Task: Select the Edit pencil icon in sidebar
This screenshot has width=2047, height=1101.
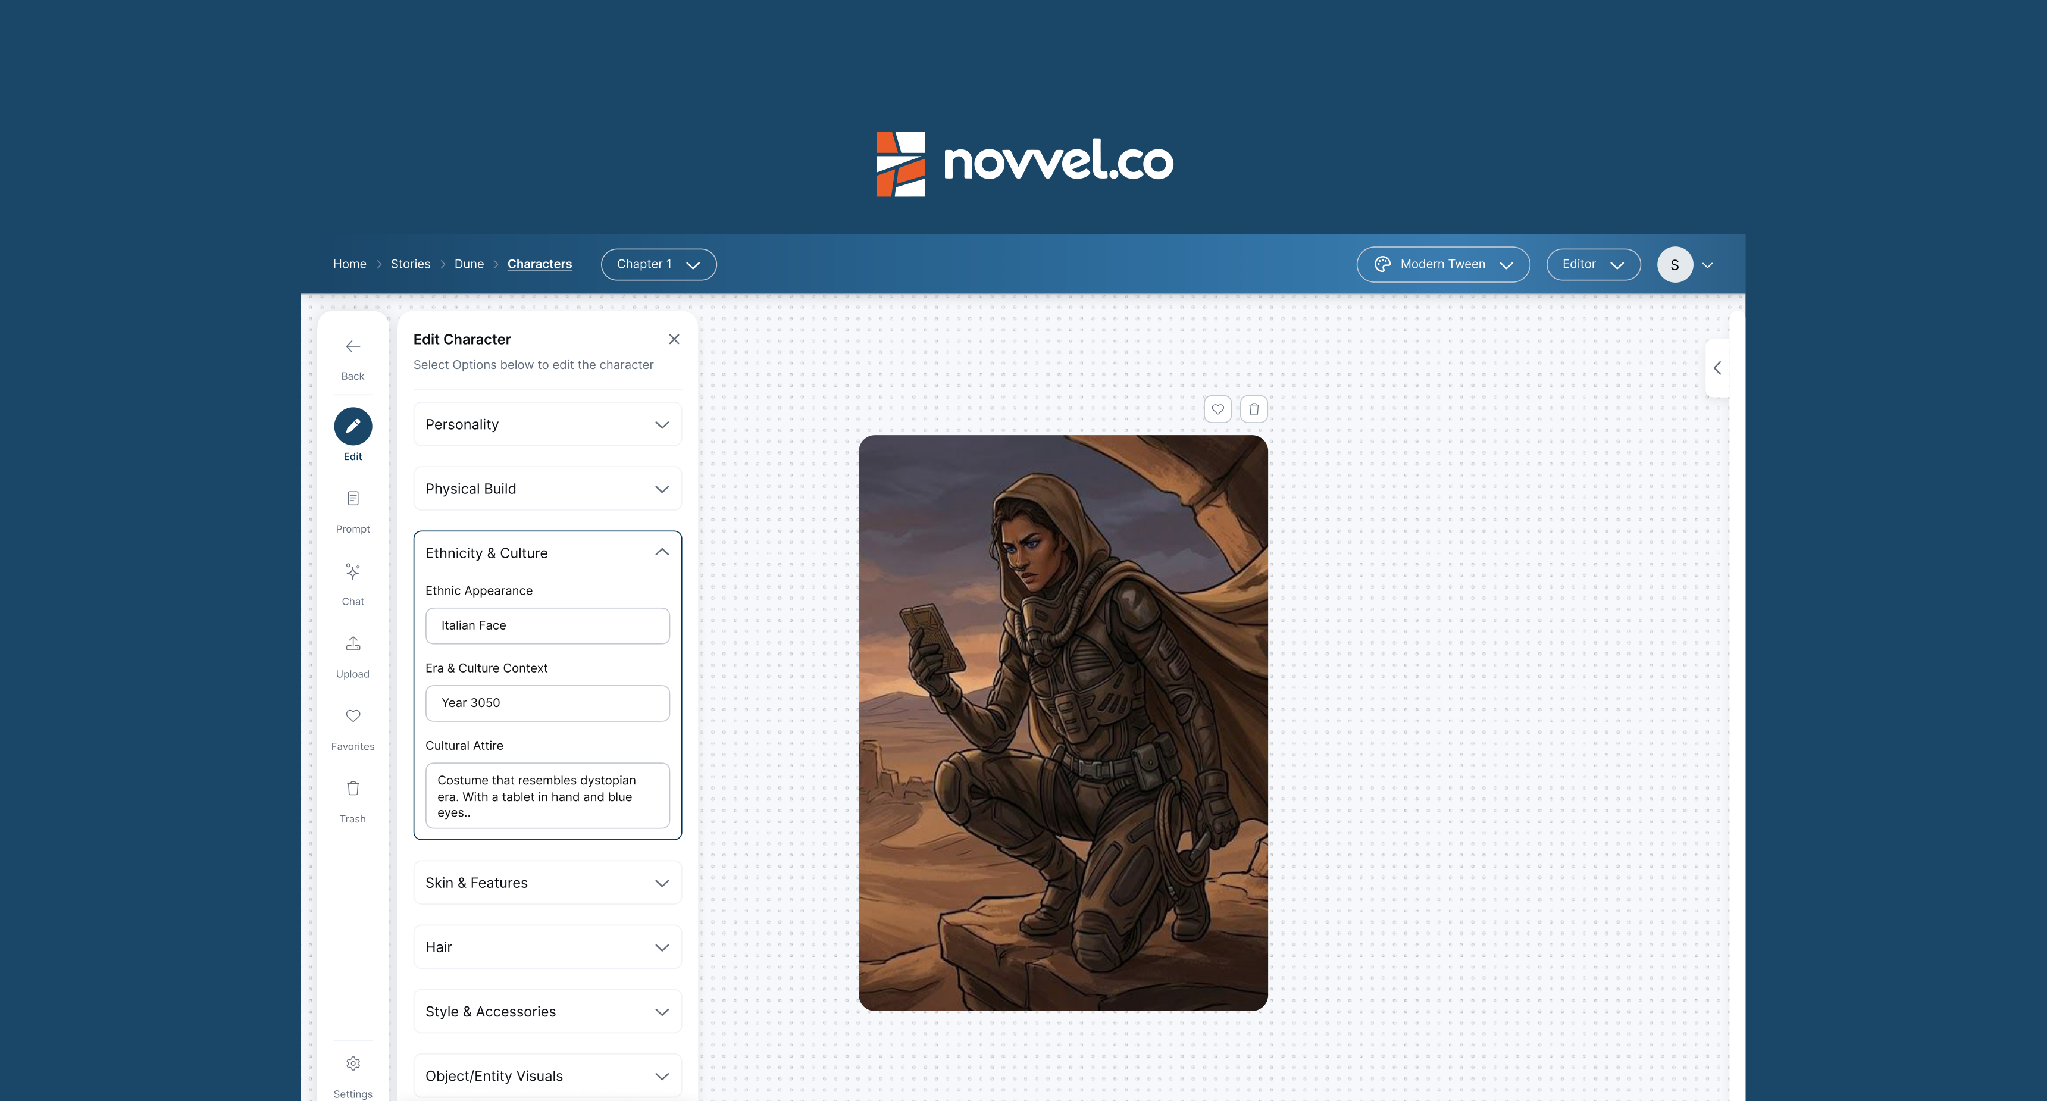Action: pos(353,426)
